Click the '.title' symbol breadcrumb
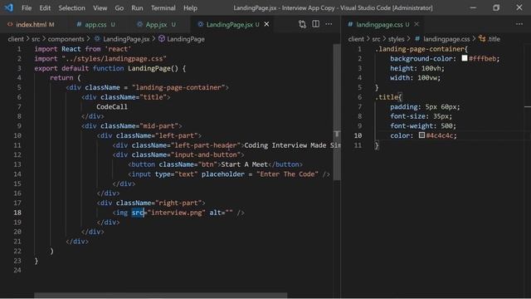 [494, 39]
